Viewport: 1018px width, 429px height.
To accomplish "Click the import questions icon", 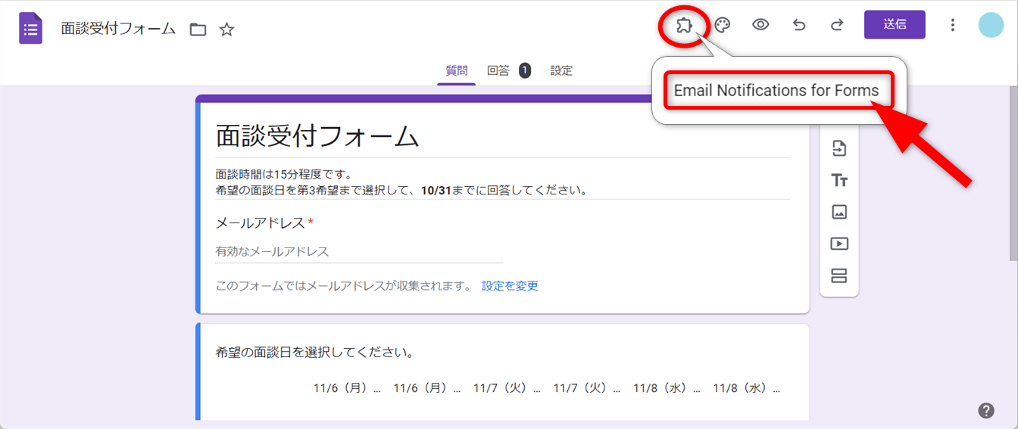I will point(839,148).
